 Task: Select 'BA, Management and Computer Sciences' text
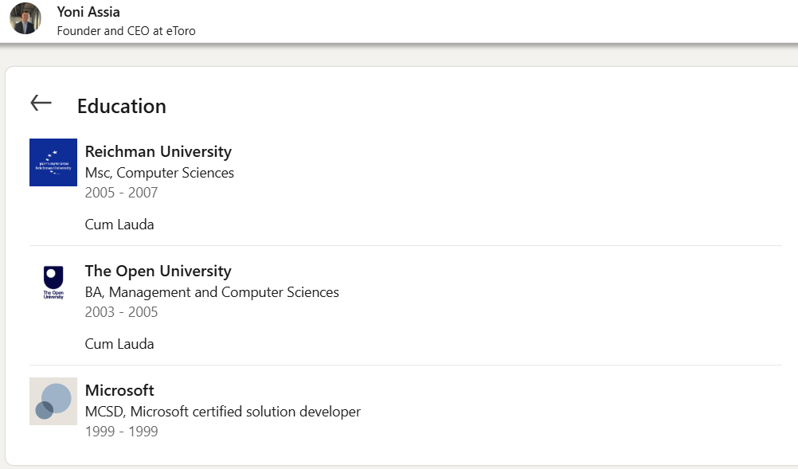coord(212,292)
